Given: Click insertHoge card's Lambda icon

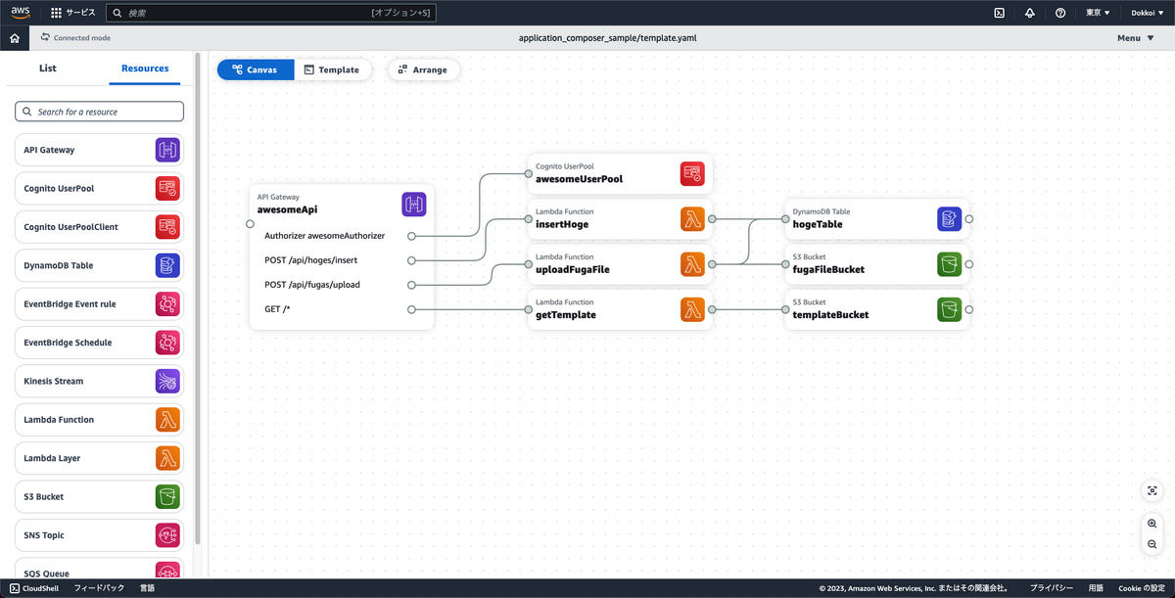Looking at the screenshot, I should click(692, 219).
